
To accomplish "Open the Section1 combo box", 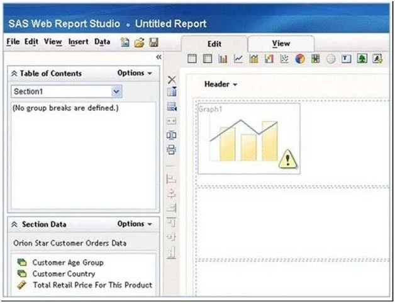I will (67, 91).
